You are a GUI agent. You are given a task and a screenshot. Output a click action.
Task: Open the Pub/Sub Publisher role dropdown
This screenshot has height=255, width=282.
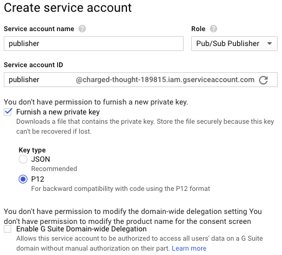click(x=234, y=44)
